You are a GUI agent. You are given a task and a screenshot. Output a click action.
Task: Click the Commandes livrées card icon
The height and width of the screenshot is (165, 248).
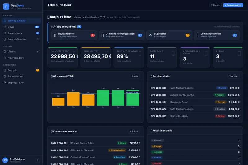(197, 35)
